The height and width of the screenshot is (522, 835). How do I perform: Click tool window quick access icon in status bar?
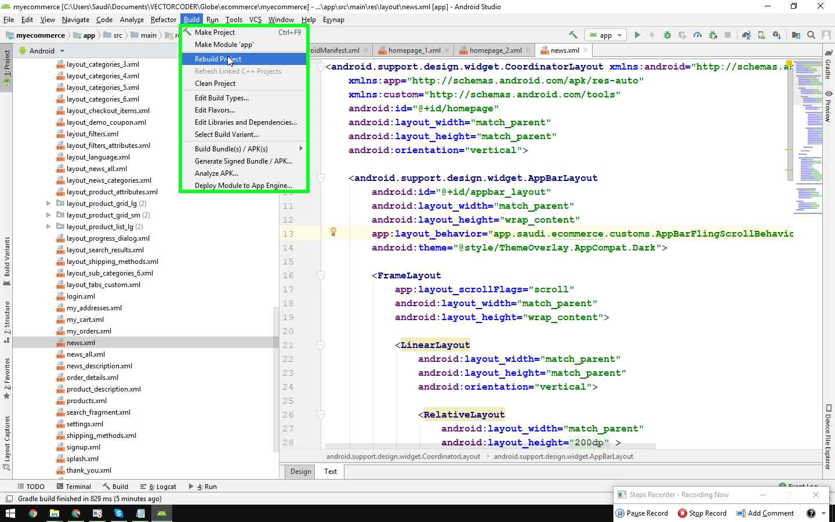[9, 499]
